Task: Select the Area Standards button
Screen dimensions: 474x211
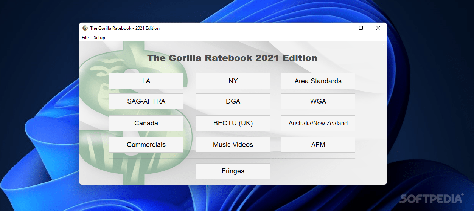Action: point(318,81)
